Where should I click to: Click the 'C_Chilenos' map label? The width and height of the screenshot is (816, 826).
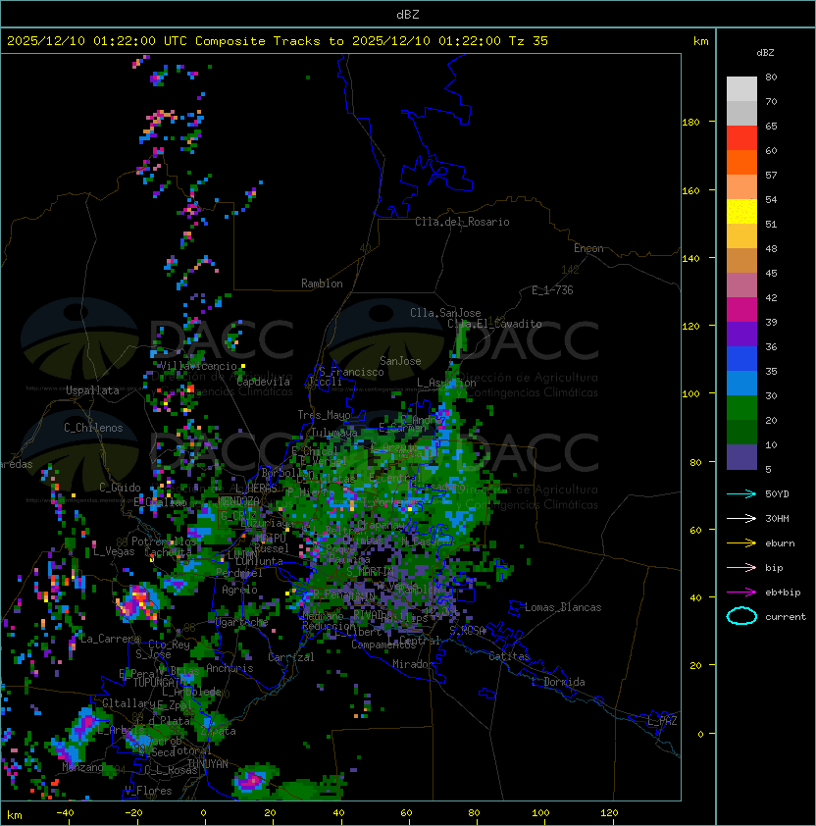coord(93,428)
